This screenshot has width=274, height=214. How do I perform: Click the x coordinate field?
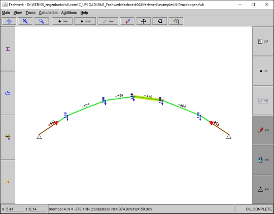pos(14,209)
